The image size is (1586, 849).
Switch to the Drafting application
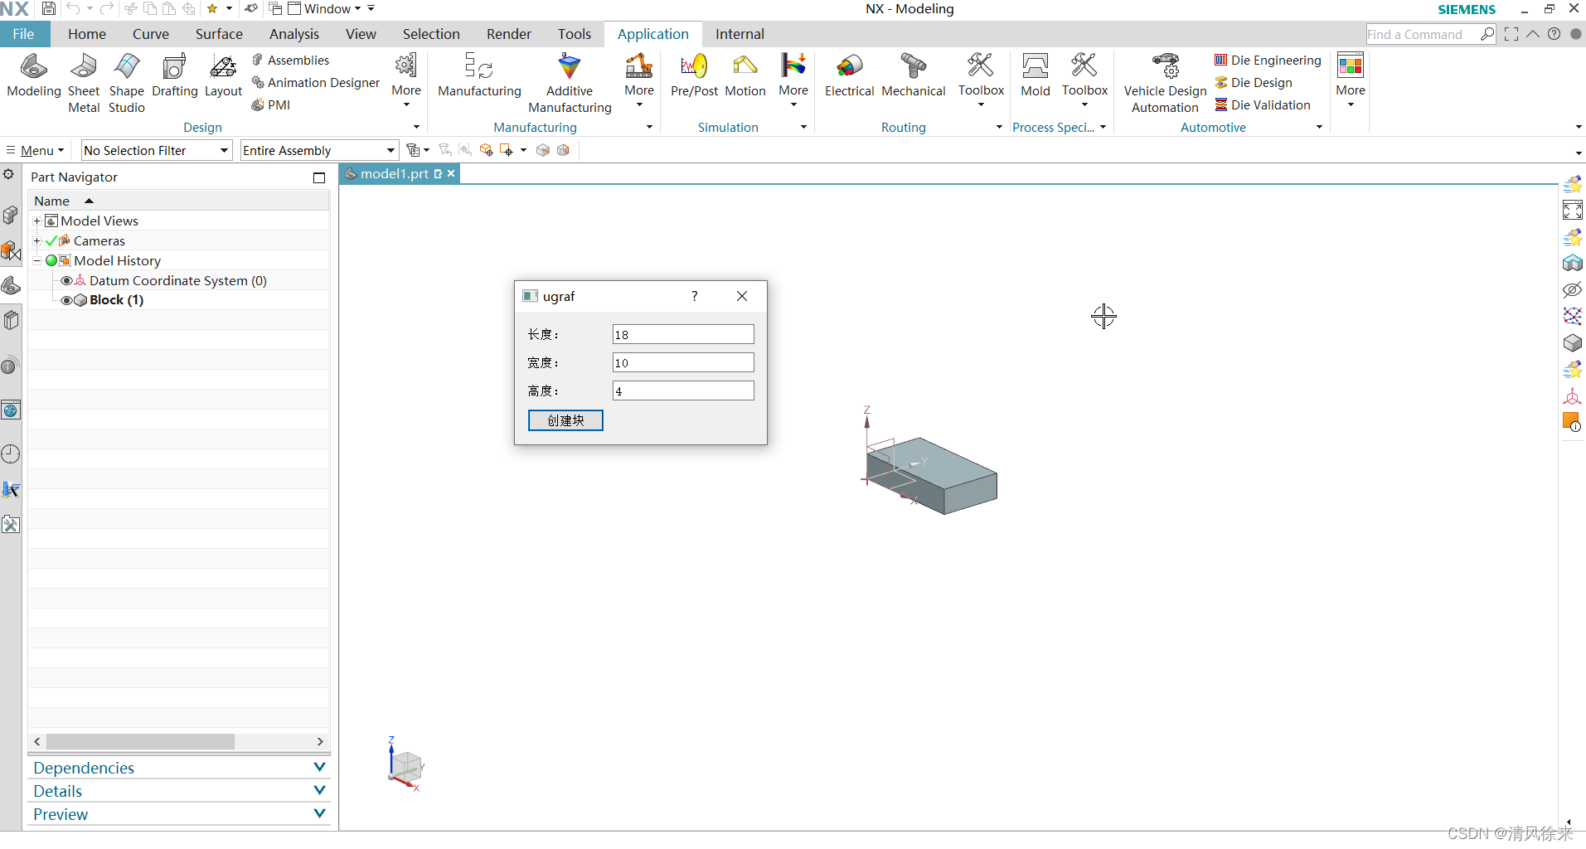174,75
